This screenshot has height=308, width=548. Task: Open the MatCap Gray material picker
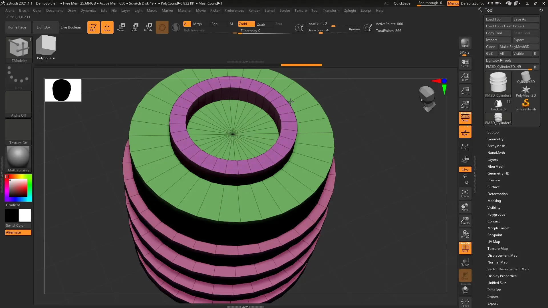click(18, 159)
